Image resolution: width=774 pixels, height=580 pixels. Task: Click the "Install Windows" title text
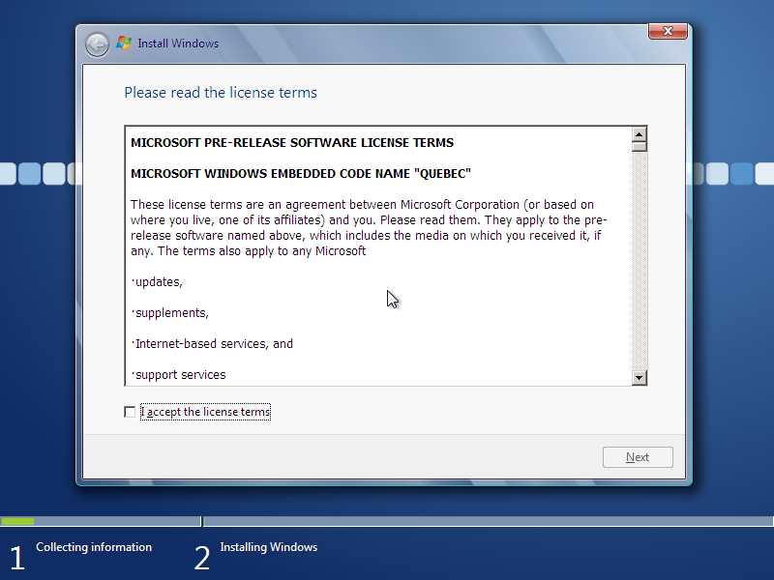178,43
